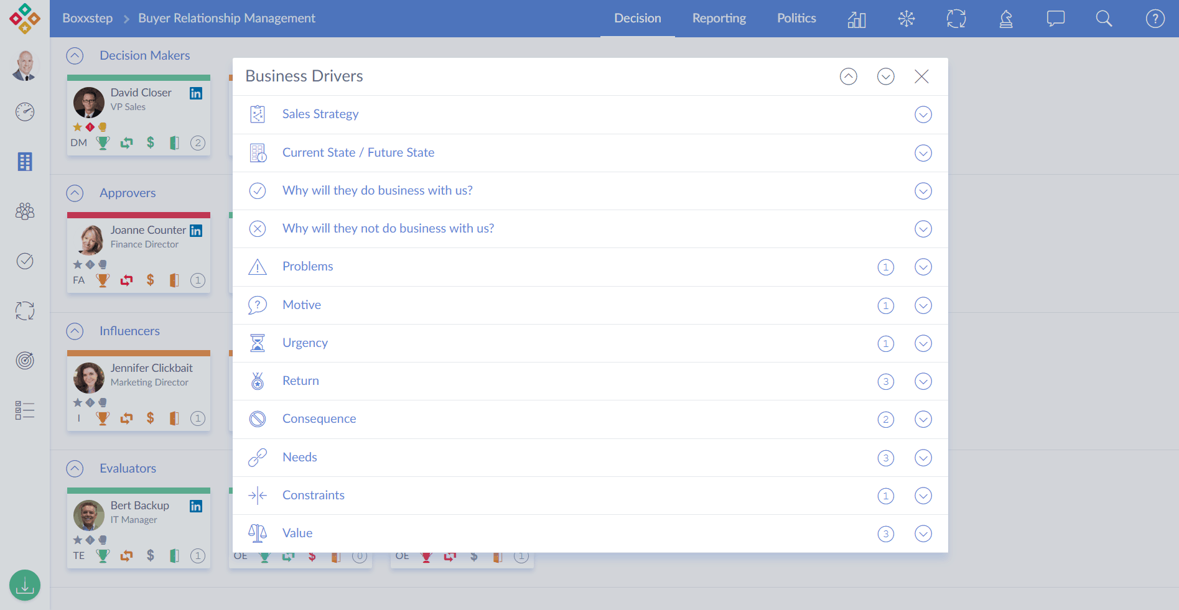Switch to the Politics tab
Image resolution: width=1179 pixels, height=610 pixels.
(x=796, y=19)
